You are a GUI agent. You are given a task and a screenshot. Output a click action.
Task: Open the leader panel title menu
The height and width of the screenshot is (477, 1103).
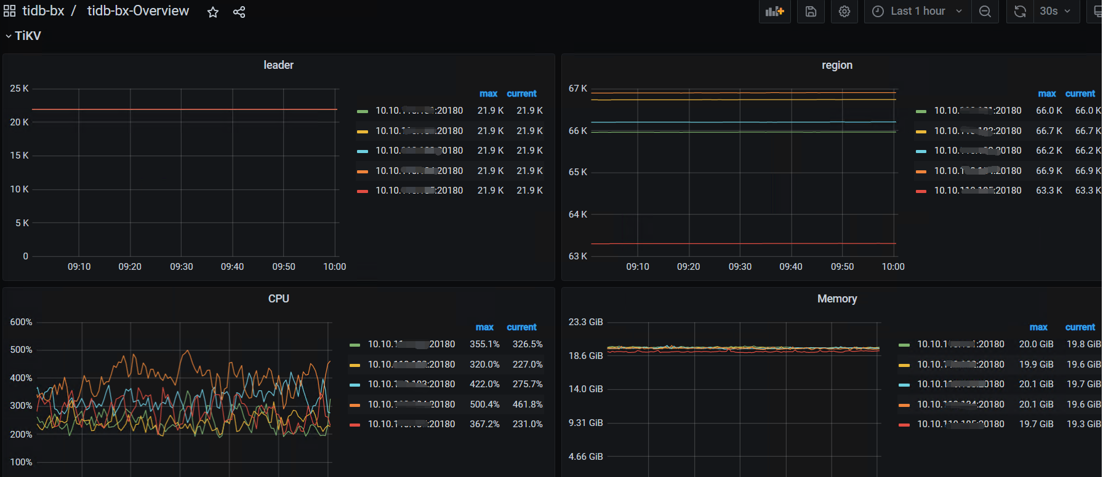pos(278,65)
